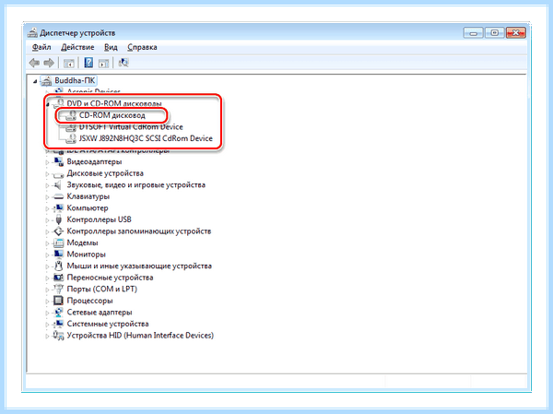This screenshot has width=553, height=414.
Task: Select the Модемы label
Action: click(x=83, y=242)
